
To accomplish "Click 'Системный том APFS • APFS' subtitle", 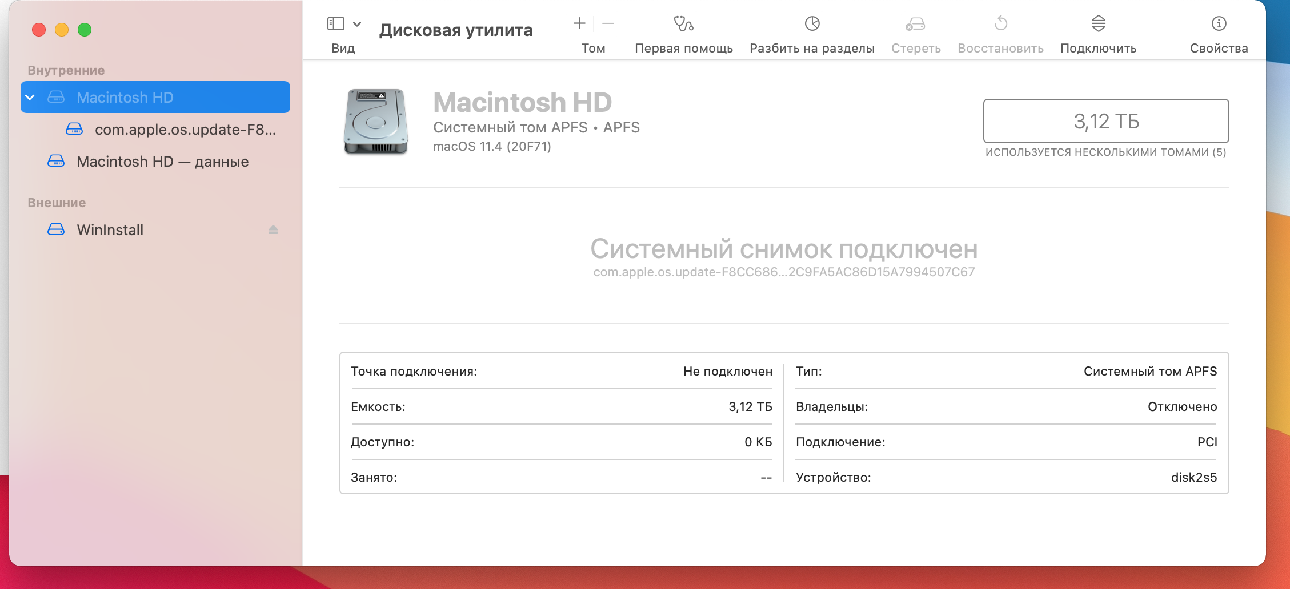I will (536, 127).
